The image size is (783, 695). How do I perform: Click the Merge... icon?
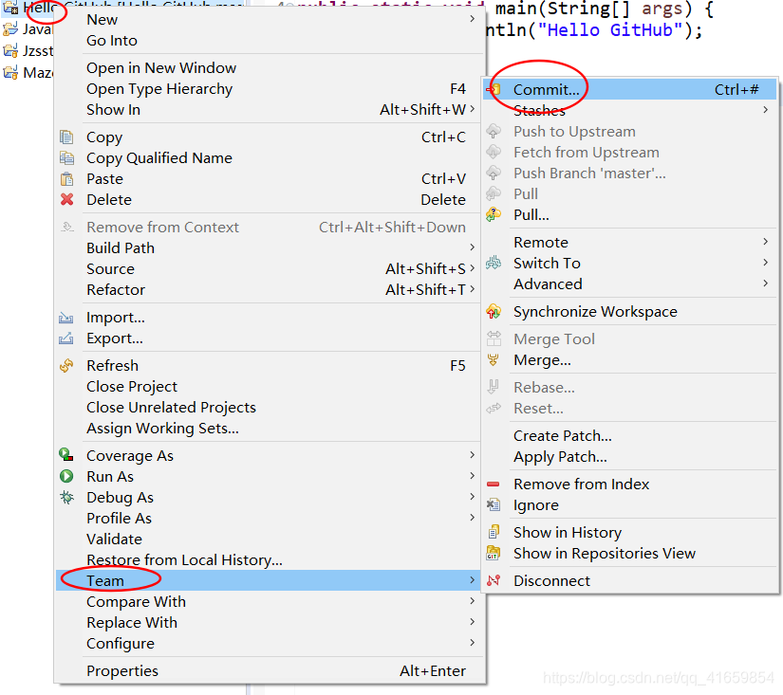(x=494, y=359)
